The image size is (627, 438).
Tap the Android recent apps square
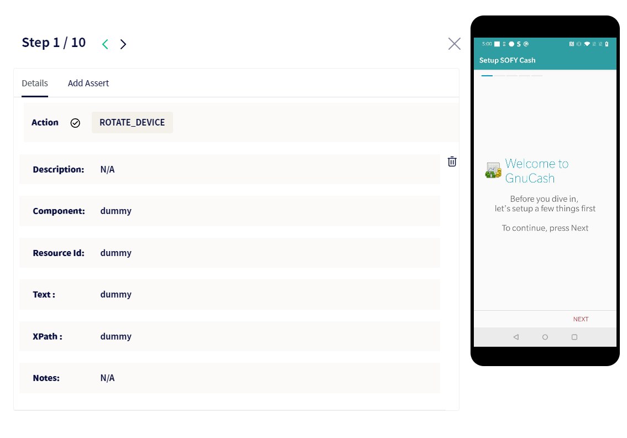(x=574, y=337)
